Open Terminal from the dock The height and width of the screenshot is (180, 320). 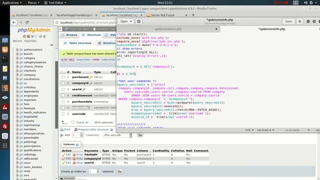(5, 59)
